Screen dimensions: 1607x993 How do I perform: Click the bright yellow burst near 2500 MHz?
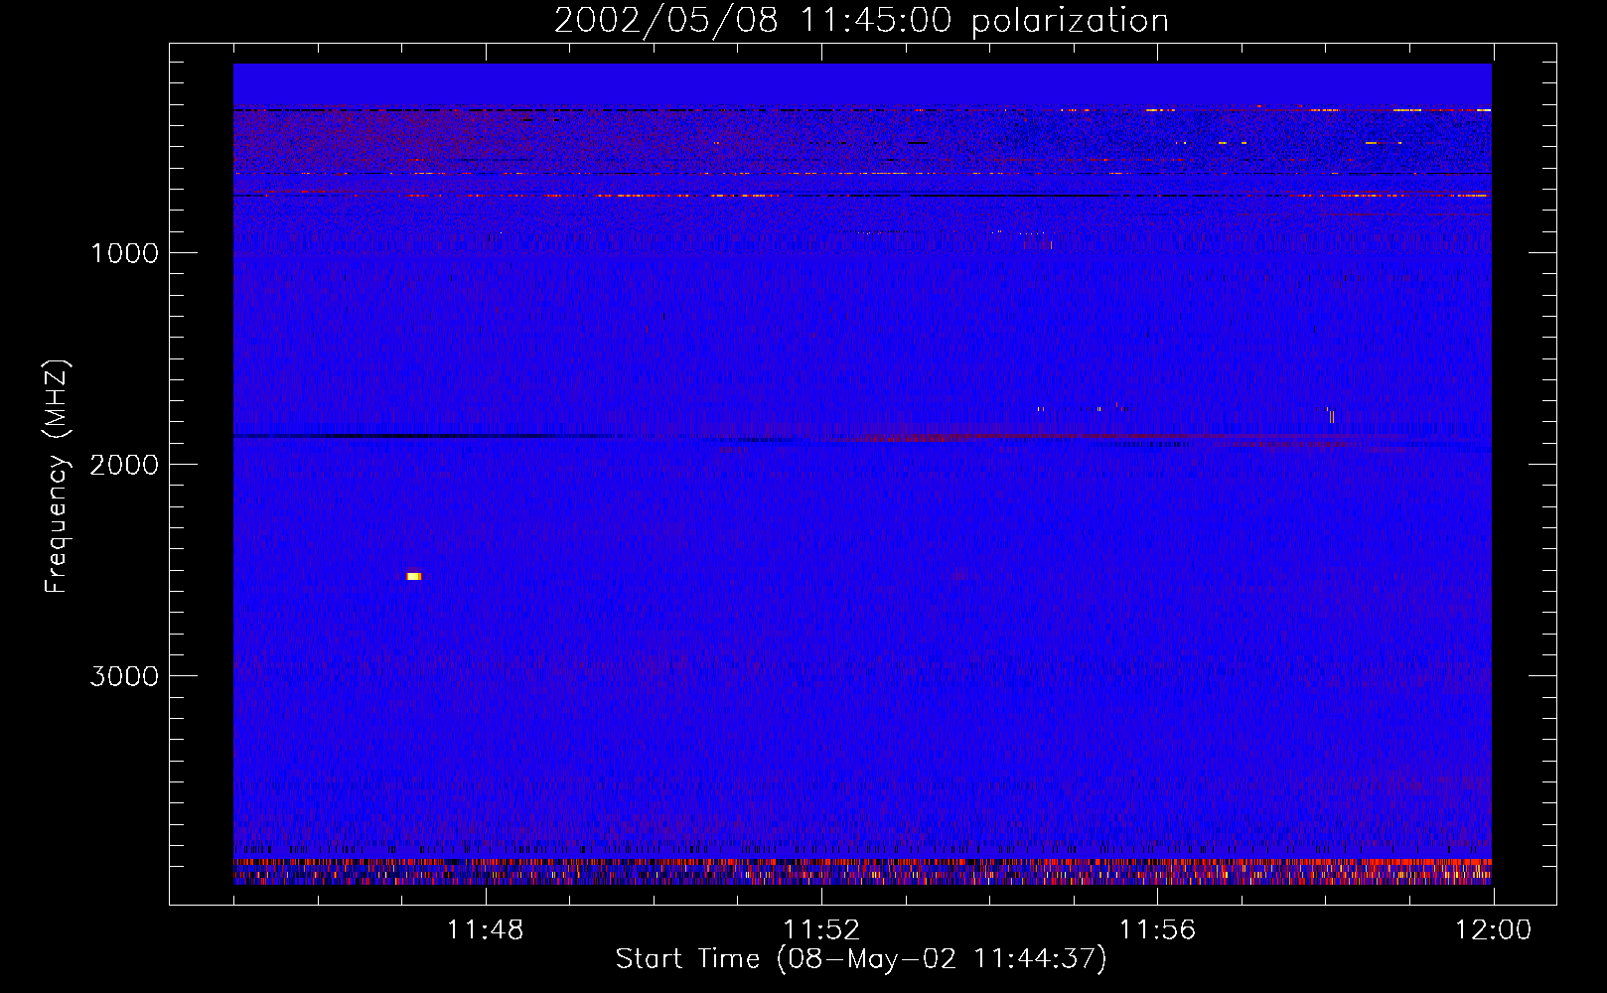click(x=414, y=576)
